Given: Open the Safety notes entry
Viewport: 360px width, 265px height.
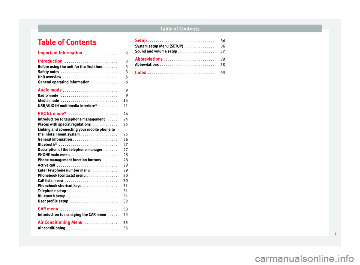Looking at the screenshot, I should [x=49, y=71].
